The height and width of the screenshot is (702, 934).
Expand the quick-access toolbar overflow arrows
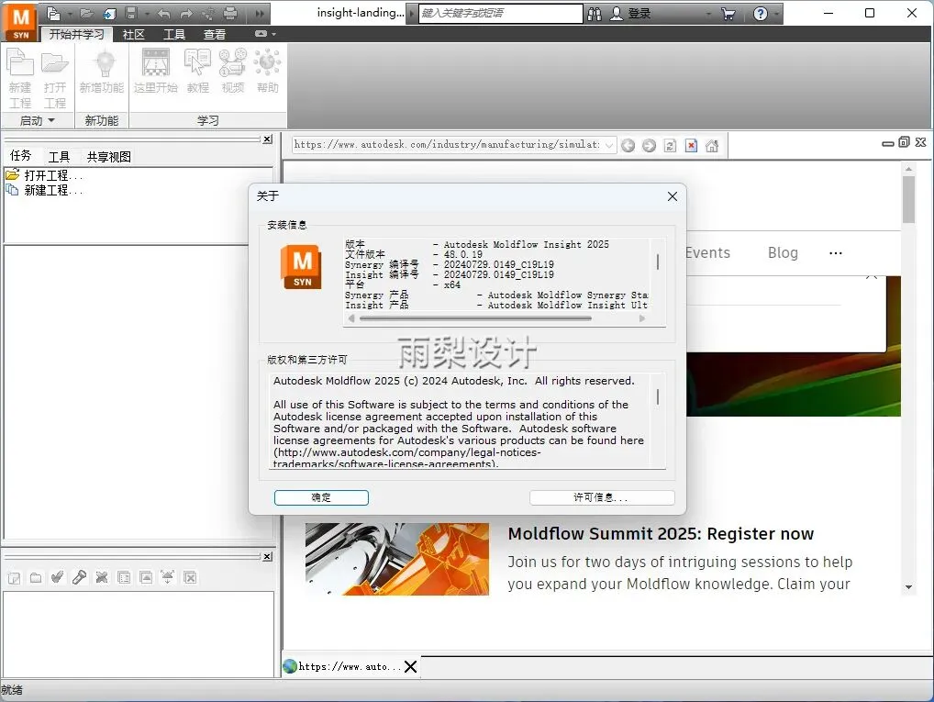pyautogui.click(x=260, y=14)
